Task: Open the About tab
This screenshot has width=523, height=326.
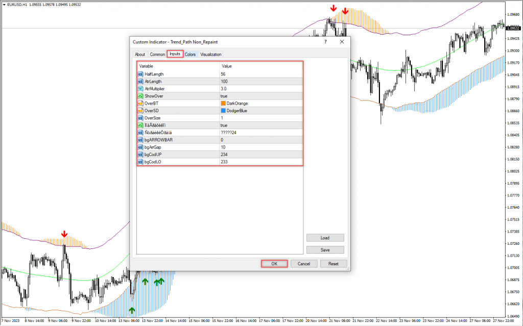Action: [140, 54]
